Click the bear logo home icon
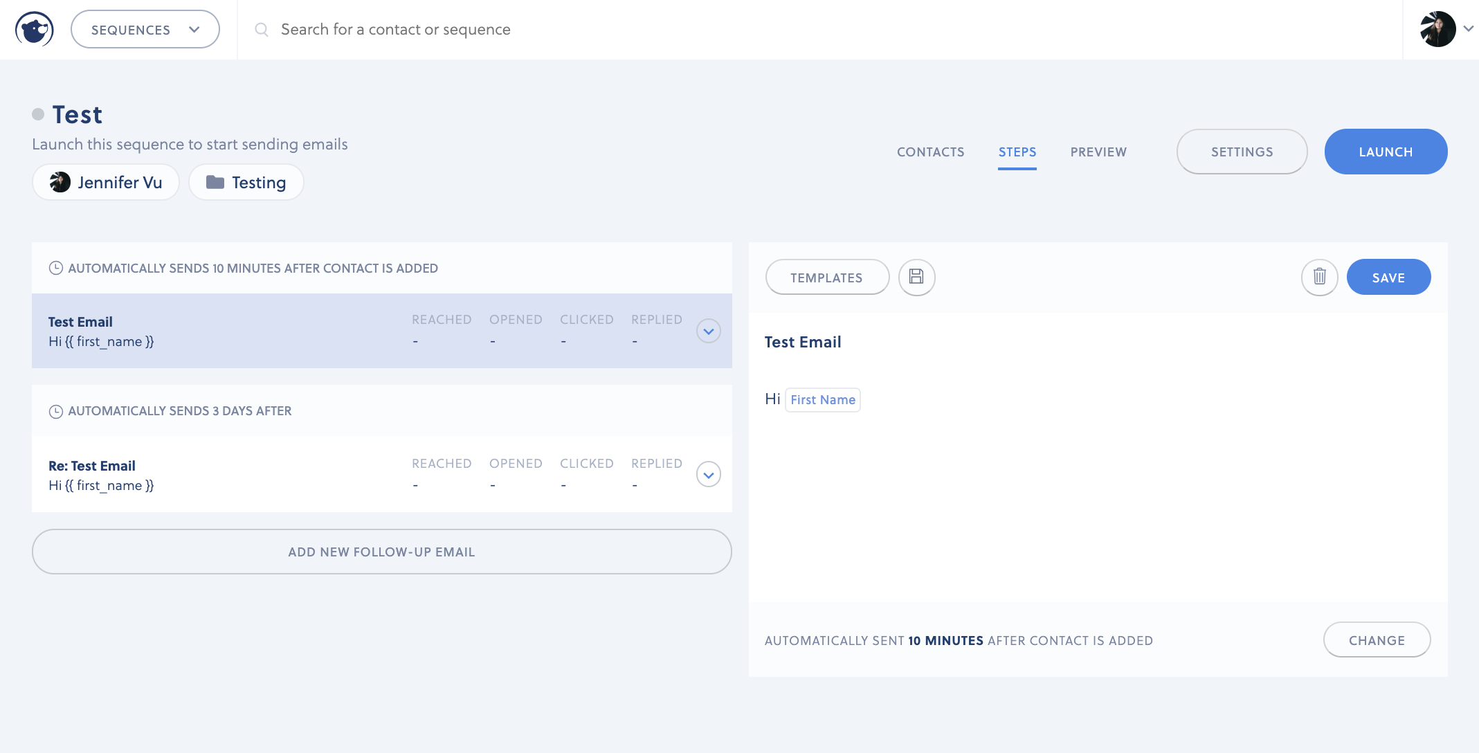The width and height of the screenshot is (1479, 753). [x=34, y=29]
